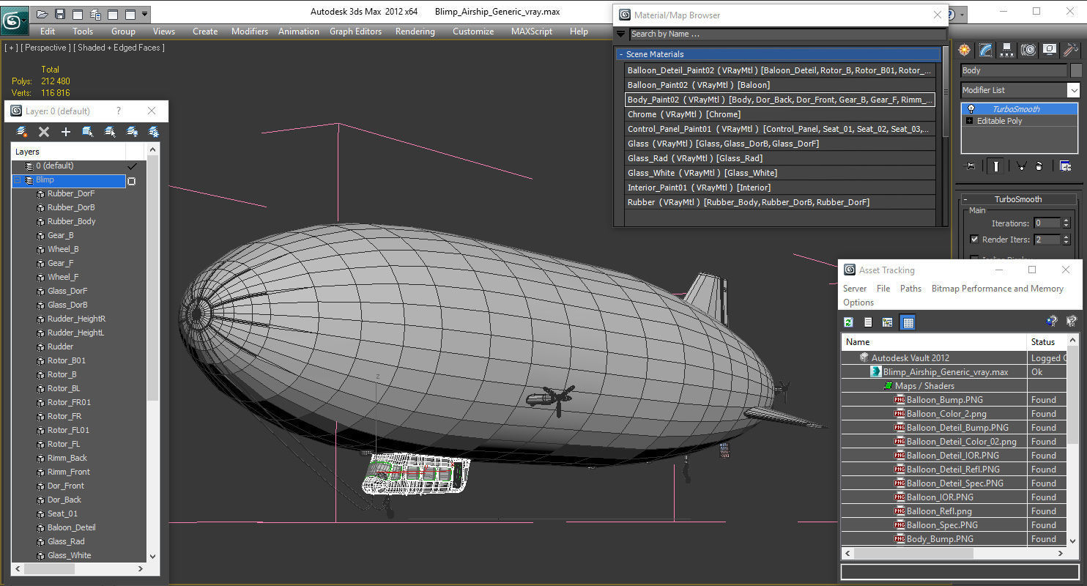Open Configure Modifier Sets button
This screenshot has width=1087, height=586.
pyautogui.click(x=1065, y=166)
